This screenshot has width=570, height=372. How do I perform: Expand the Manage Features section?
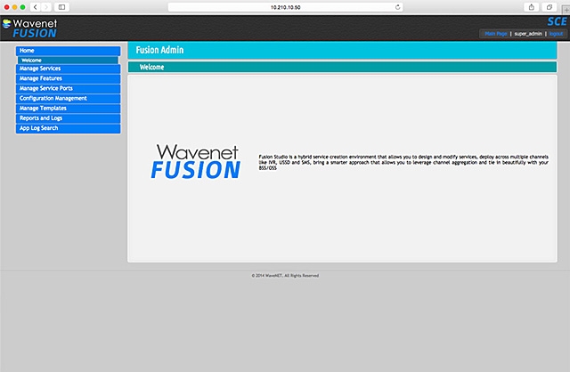click(68, 78)
